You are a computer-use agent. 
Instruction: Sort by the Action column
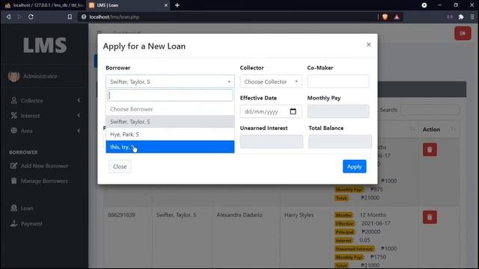[x=439, y=129]
